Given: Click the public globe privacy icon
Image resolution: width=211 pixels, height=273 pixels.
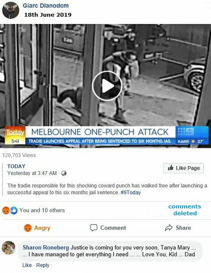Looking at the screenshot, I should [x=64, y=173].
